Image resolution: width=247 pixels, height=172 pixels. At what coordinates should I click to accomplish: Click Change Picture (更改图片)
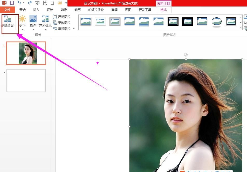click(x=62, y=23)
